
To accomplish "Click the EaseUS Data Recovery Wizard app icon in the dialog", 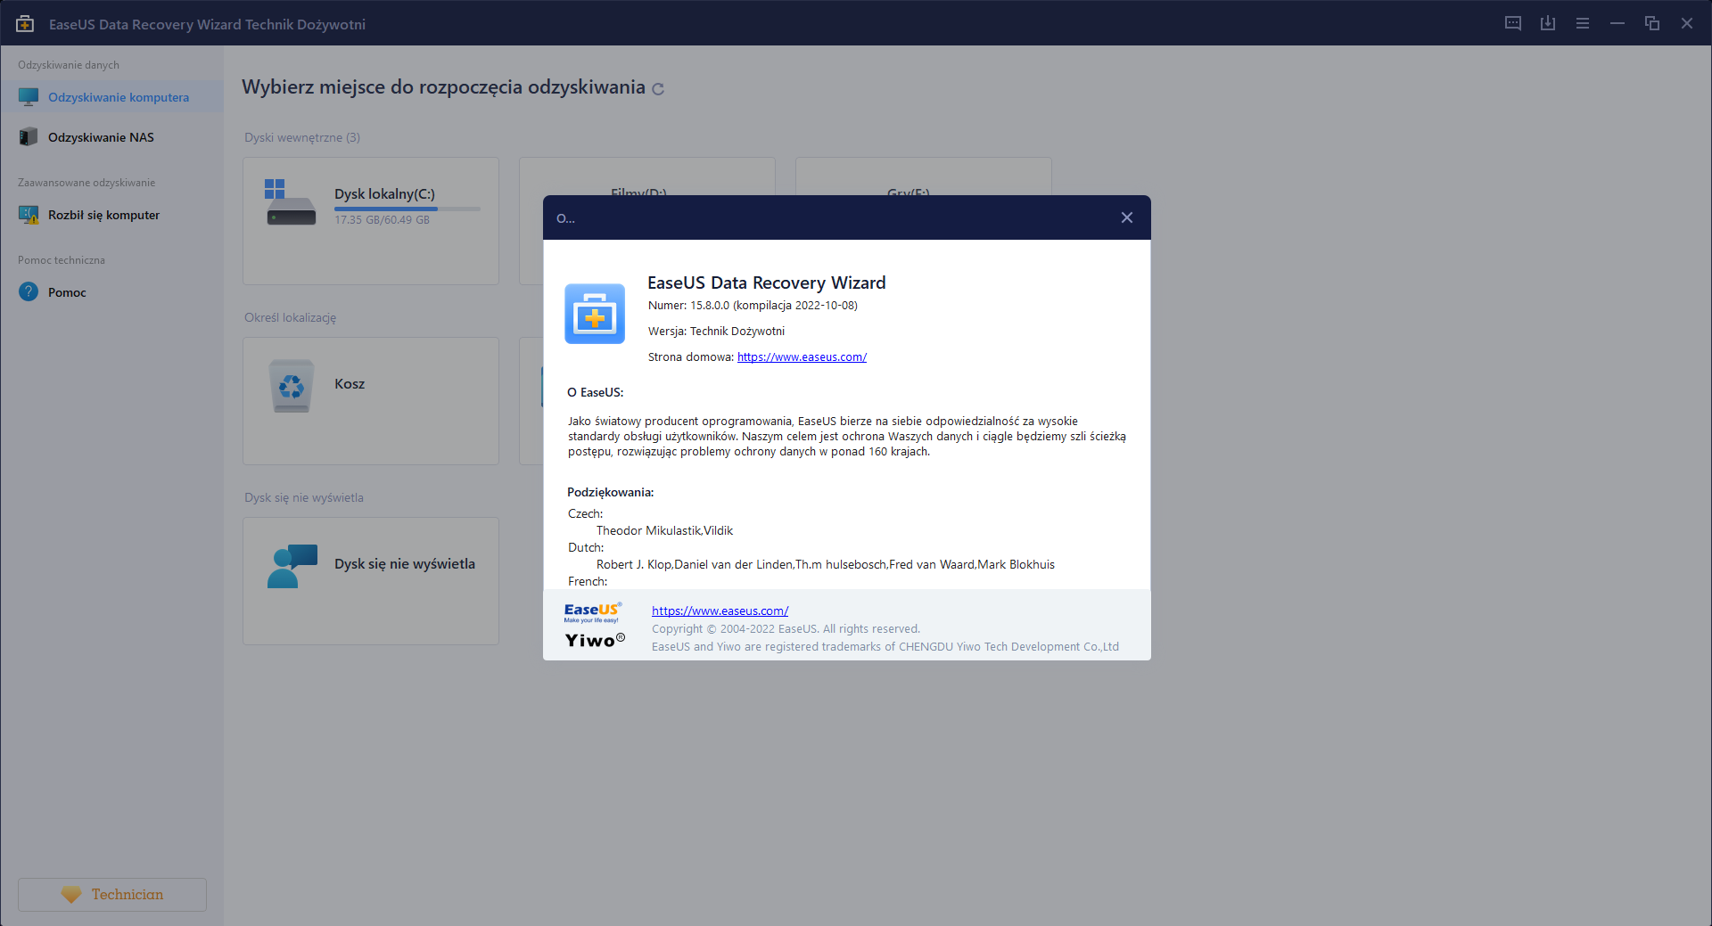I will [x=595, y=314].
